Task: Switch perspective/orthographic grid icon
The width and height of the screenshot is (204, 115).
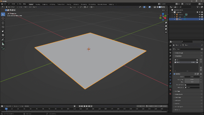Action: pos(166,32)
